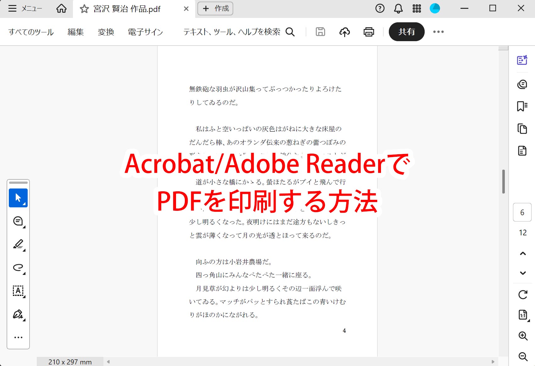The width and height of the screenshot is (535, 366).
Task: Click the page number field showing 6
Action: (522, 212)
